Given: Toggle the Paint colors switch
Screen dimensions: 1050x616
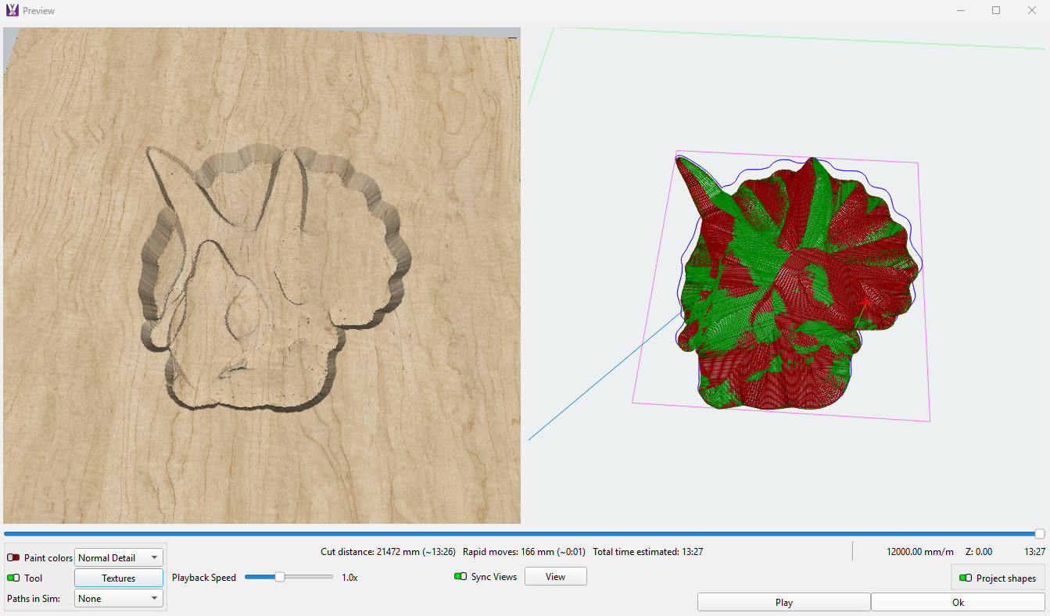Looking at the screenshot, I should 13,557.
